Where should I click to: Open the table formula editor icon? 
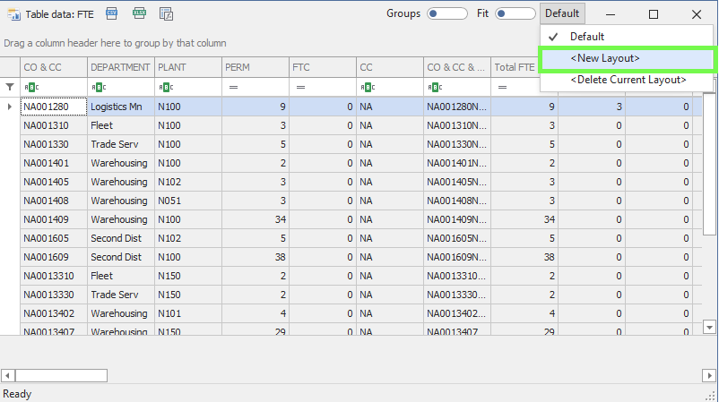(x=166, y=13)
